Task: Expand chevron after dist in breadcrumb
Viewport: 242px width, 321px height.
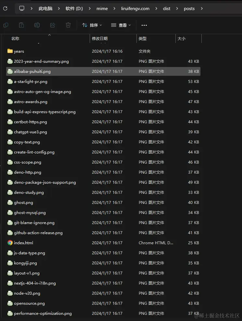Action: point(177,8)
